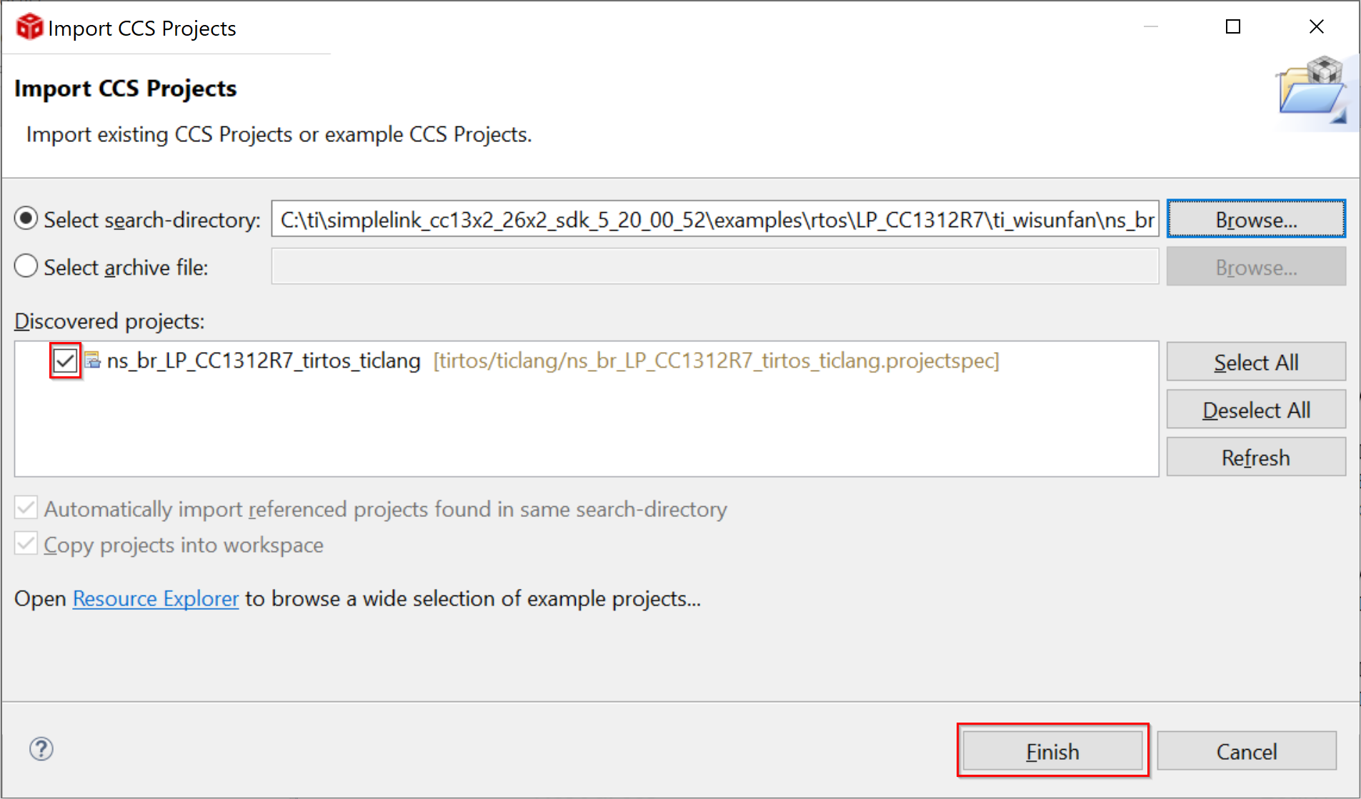The width and height of the screenshot is (1361, 799).
Task: Click inside the search-directory path field
Action: point(714,219)
